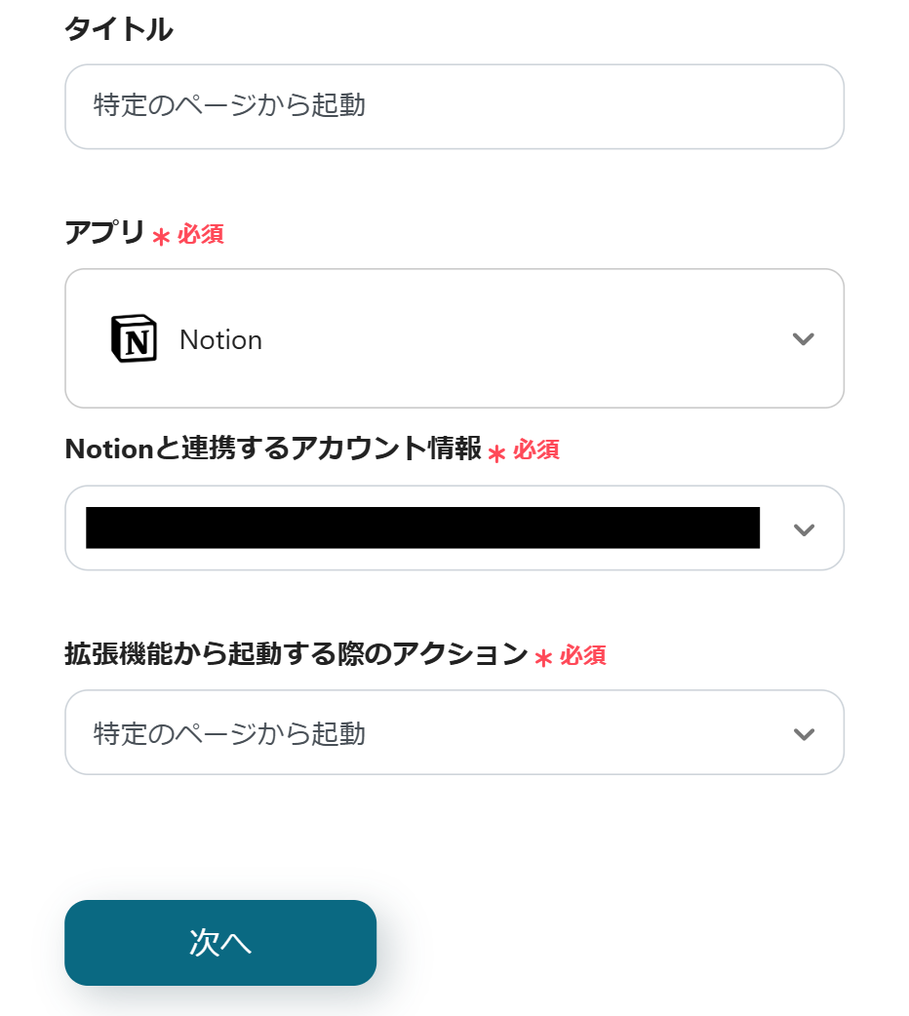Click the 拡張機能から起動する際のアクション label

(x=296, y=654)
